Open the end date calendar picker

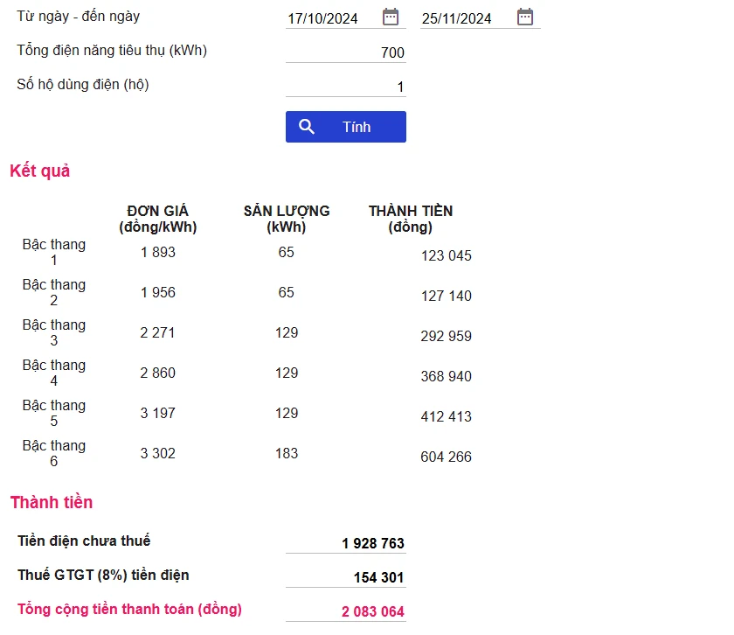[525, 17]
